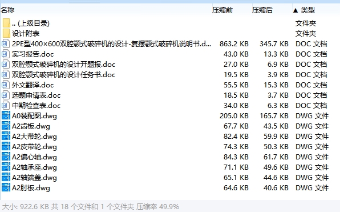
Task: Select file name A2偏心轴.dwg
Action: [34, 157]
